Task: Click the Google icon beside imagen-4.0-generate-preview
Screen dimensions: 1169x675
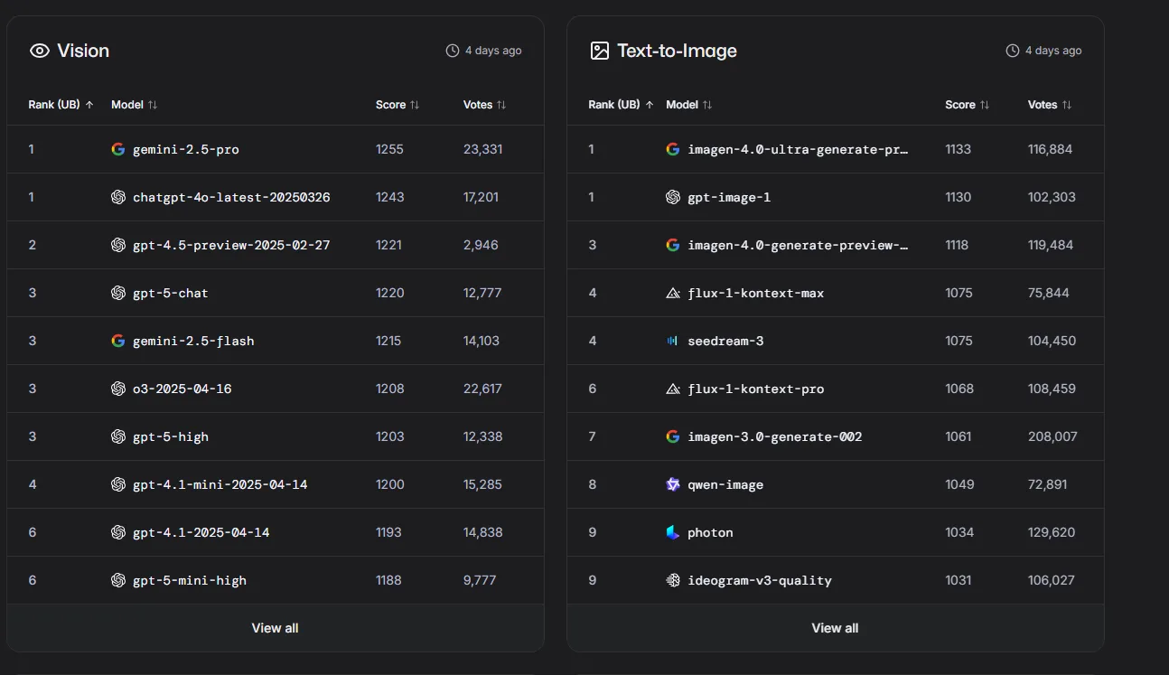Action: coord(673,245)
